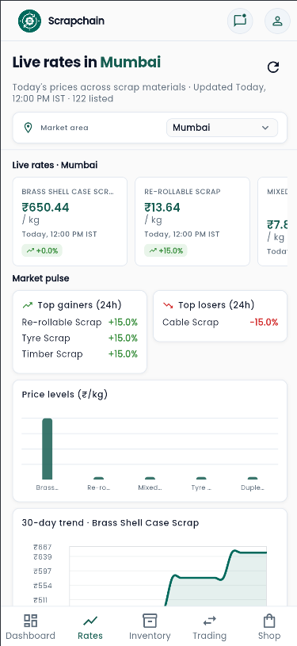
Task: Click the Market pulse heading
Action: 40,278
